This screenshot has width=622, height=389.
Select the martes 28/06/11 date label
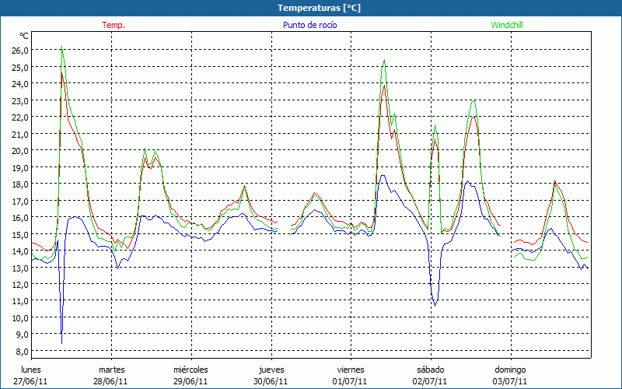click(111, 375)
